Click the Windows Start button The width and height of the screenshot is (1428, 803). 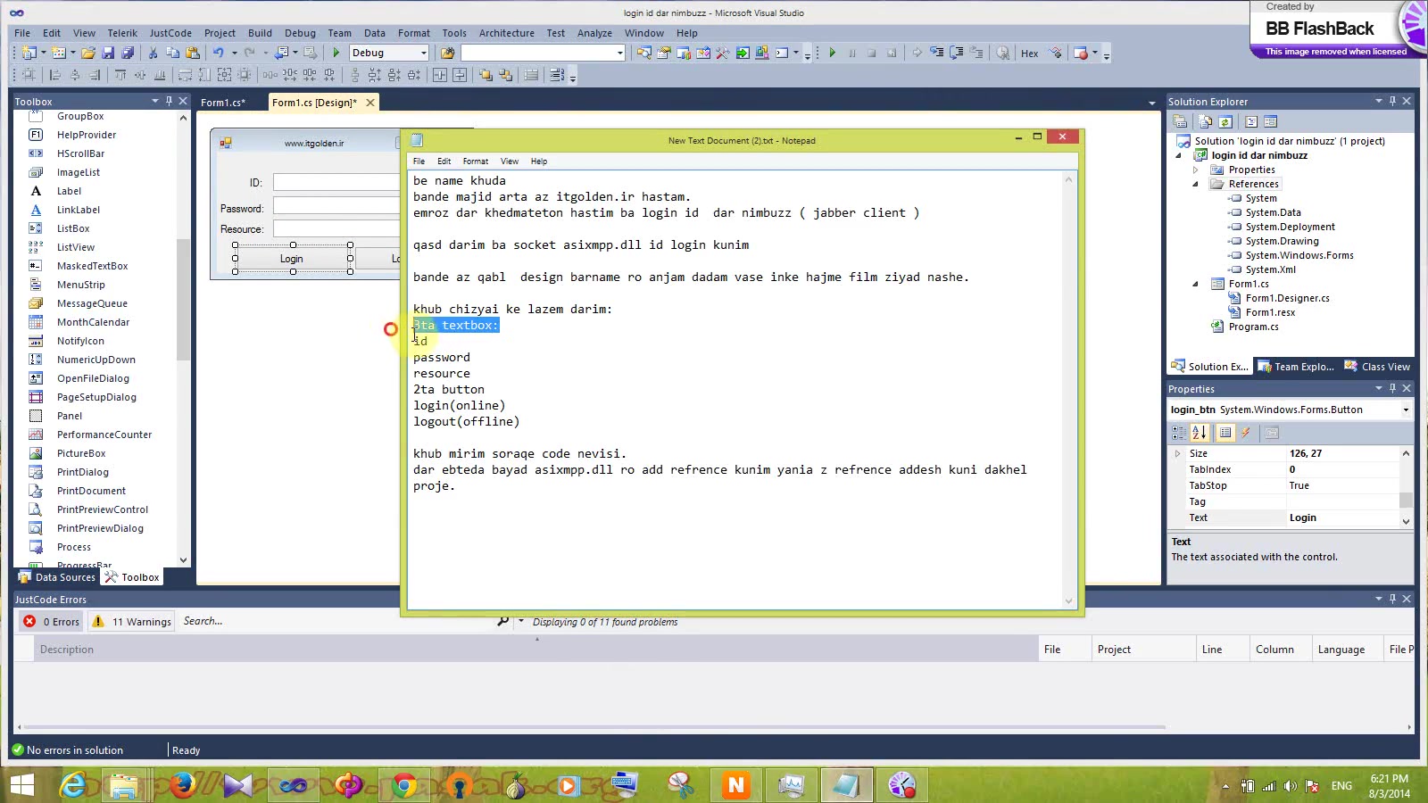[21, 785]
